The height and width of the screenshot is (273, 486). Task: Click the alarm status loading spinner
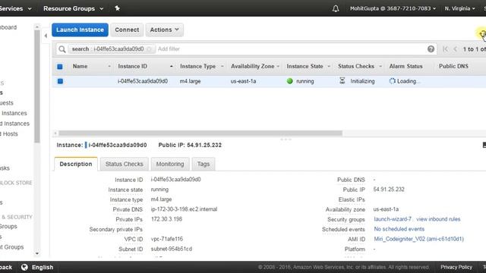pyautogui.click(x=393, y=81)
